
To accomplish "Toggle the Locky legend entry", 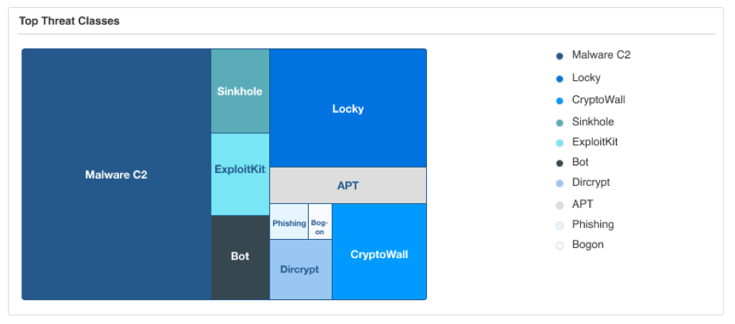I will click(586, 78).
